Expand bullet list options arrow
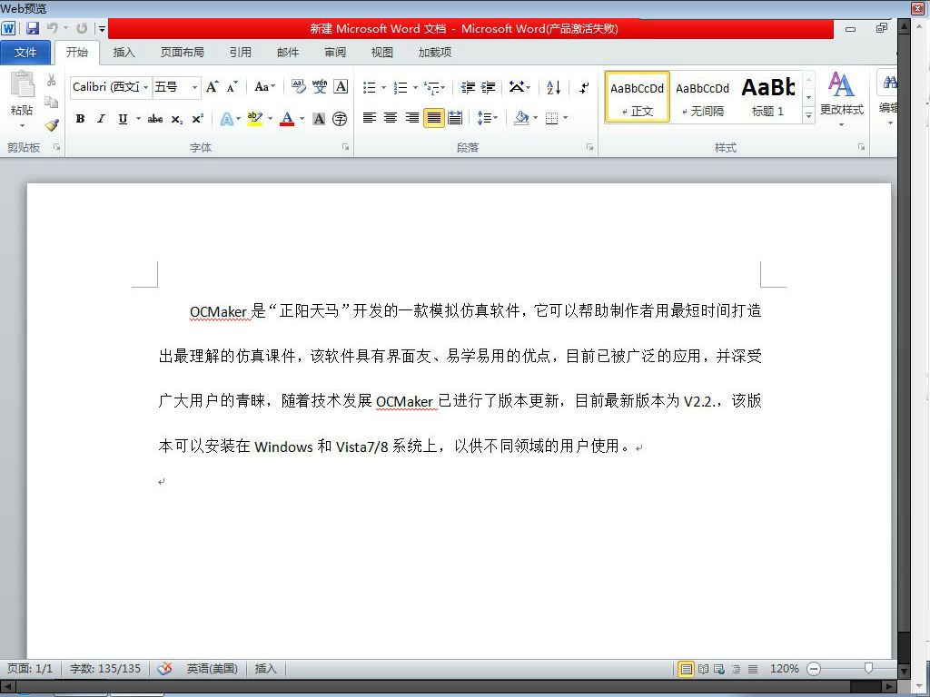930x697 pixels. [383, 88]
